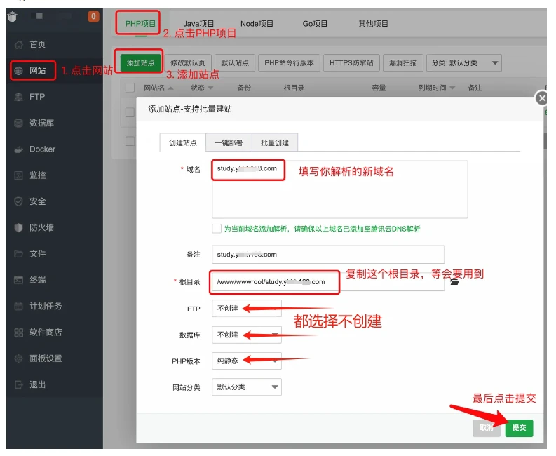556x456 pixels.
Task: Select the Java project tab
Action: tap(198, 23)
